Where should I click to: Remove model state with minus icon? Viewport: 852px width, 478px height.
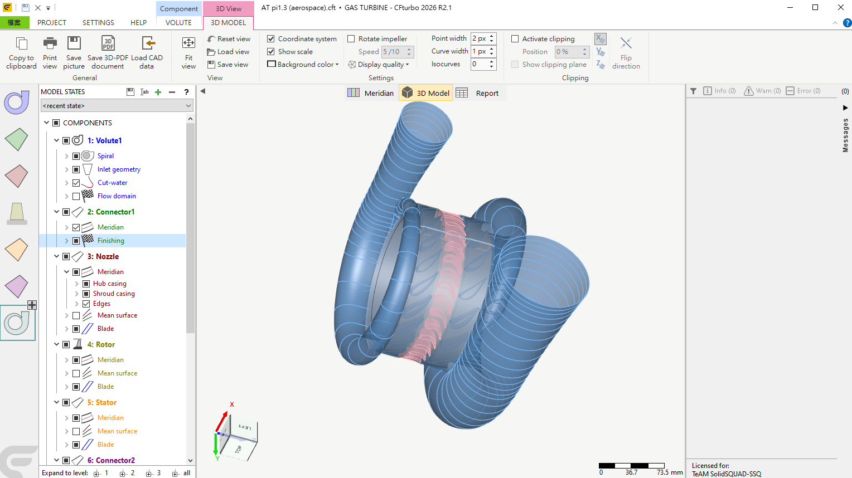coord(172,92)
